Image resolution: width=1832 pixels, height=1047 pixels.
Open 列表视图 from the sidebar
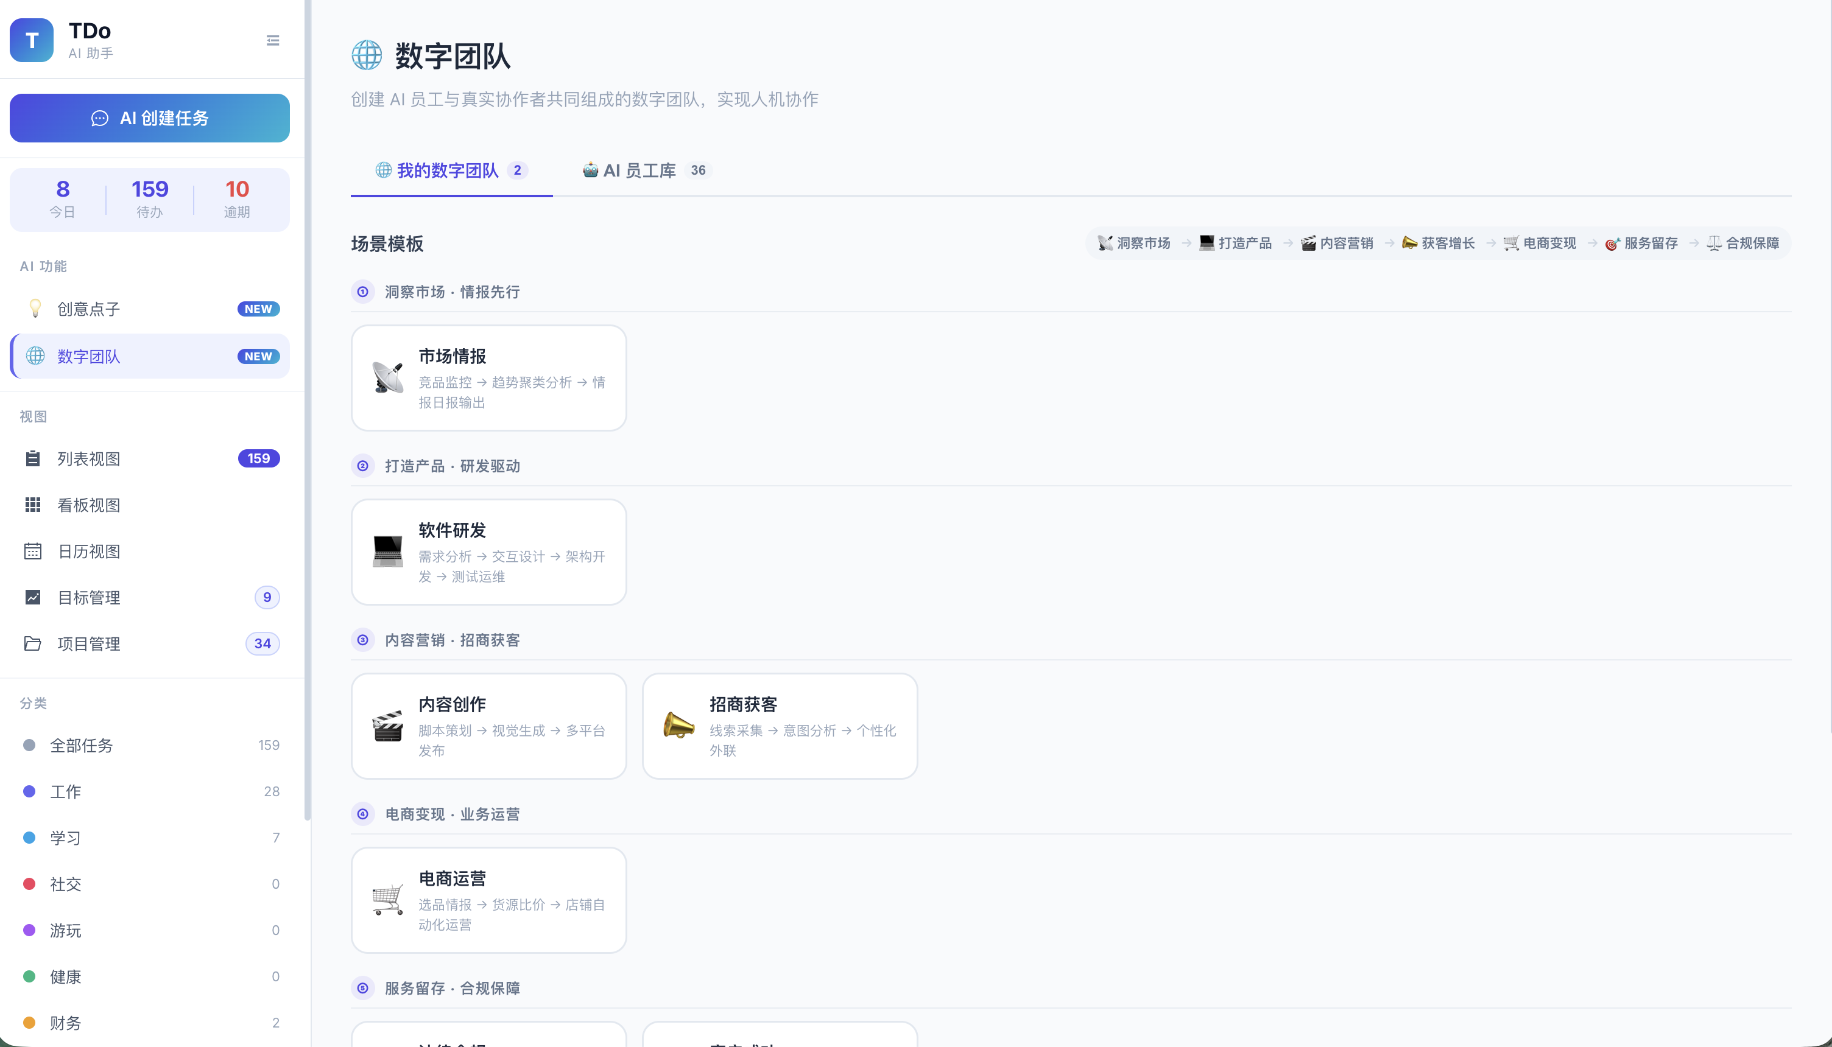coord(150,459)
